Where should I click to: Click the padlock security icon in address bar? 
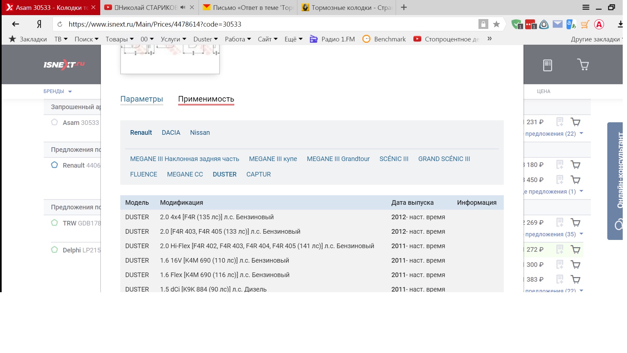[x=483, y=24]
